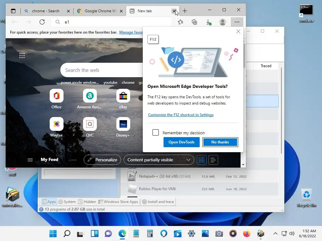Toggle System filter in uninstaller window
The height and width of the screenshot is (241, 322).
click(x=67, y=202)
